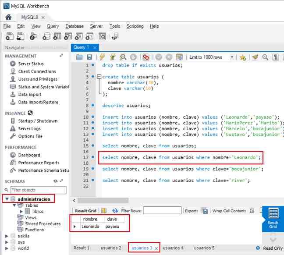Viewport: 284px width, 255px height.
Task: Switch to the usuarios 4 result tab
Action: (173, 248)
